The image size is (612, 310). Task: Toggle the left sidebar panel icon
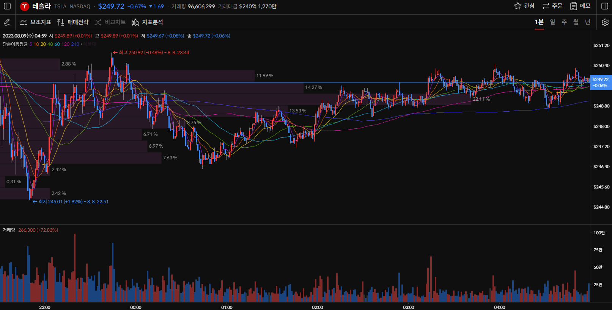coord(7,6)
